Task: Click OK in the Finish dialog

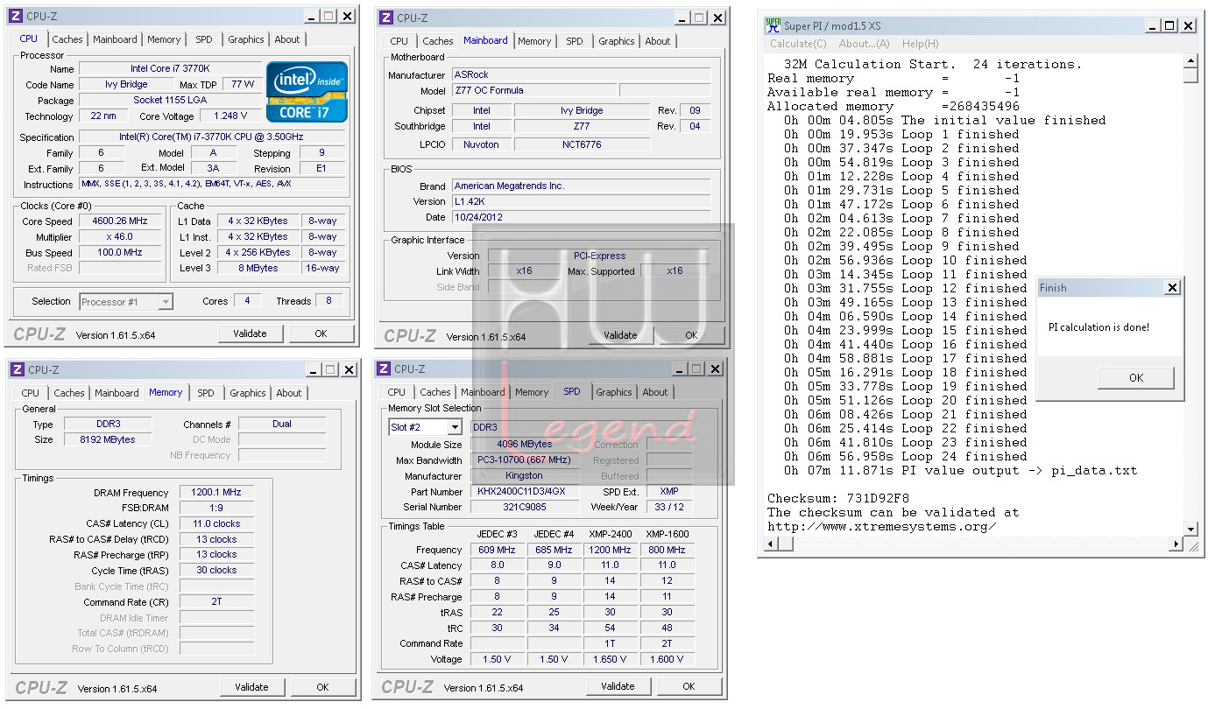Action: coord(1136,378)
